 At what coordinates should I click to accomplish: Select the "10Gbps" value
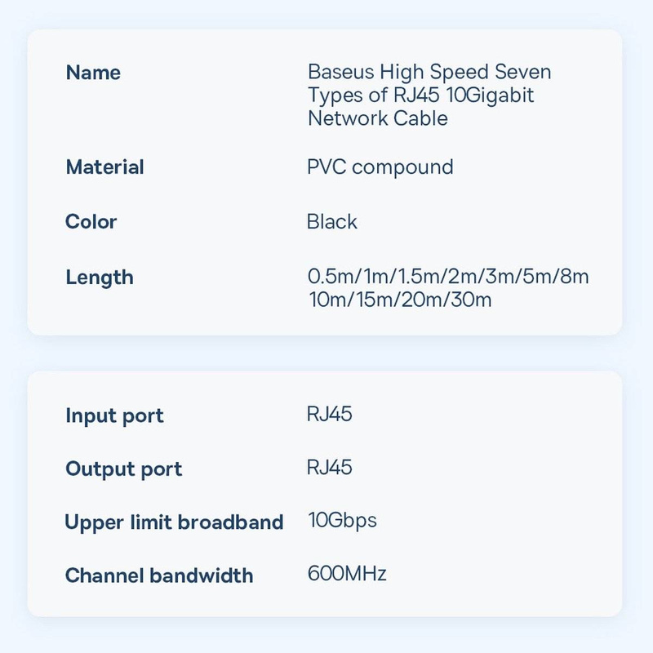point(343,520)
